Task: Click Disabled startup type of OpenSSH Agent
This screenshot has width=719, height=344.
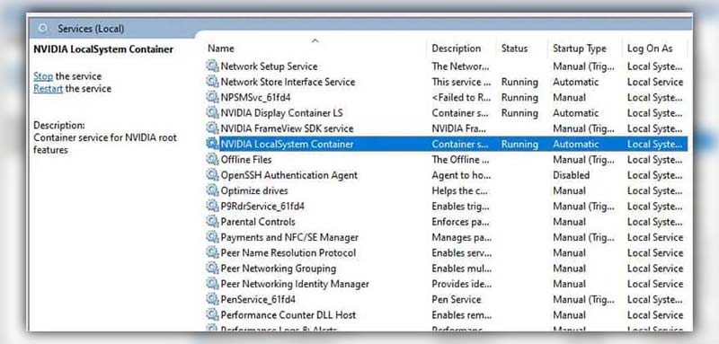Action: coord(572,175)
